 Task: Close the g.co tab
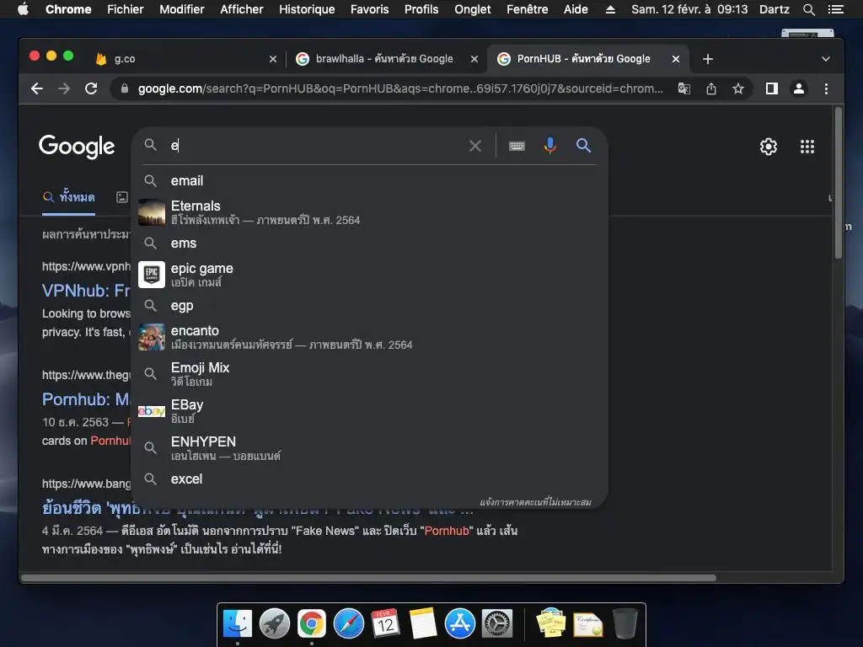(x=273, y=59)
